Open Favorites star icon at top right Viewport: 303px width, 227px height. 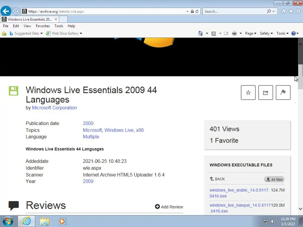[291, 11]
